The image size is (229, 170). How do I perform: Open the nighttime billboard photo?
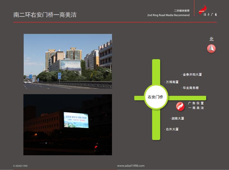[68, 124]
